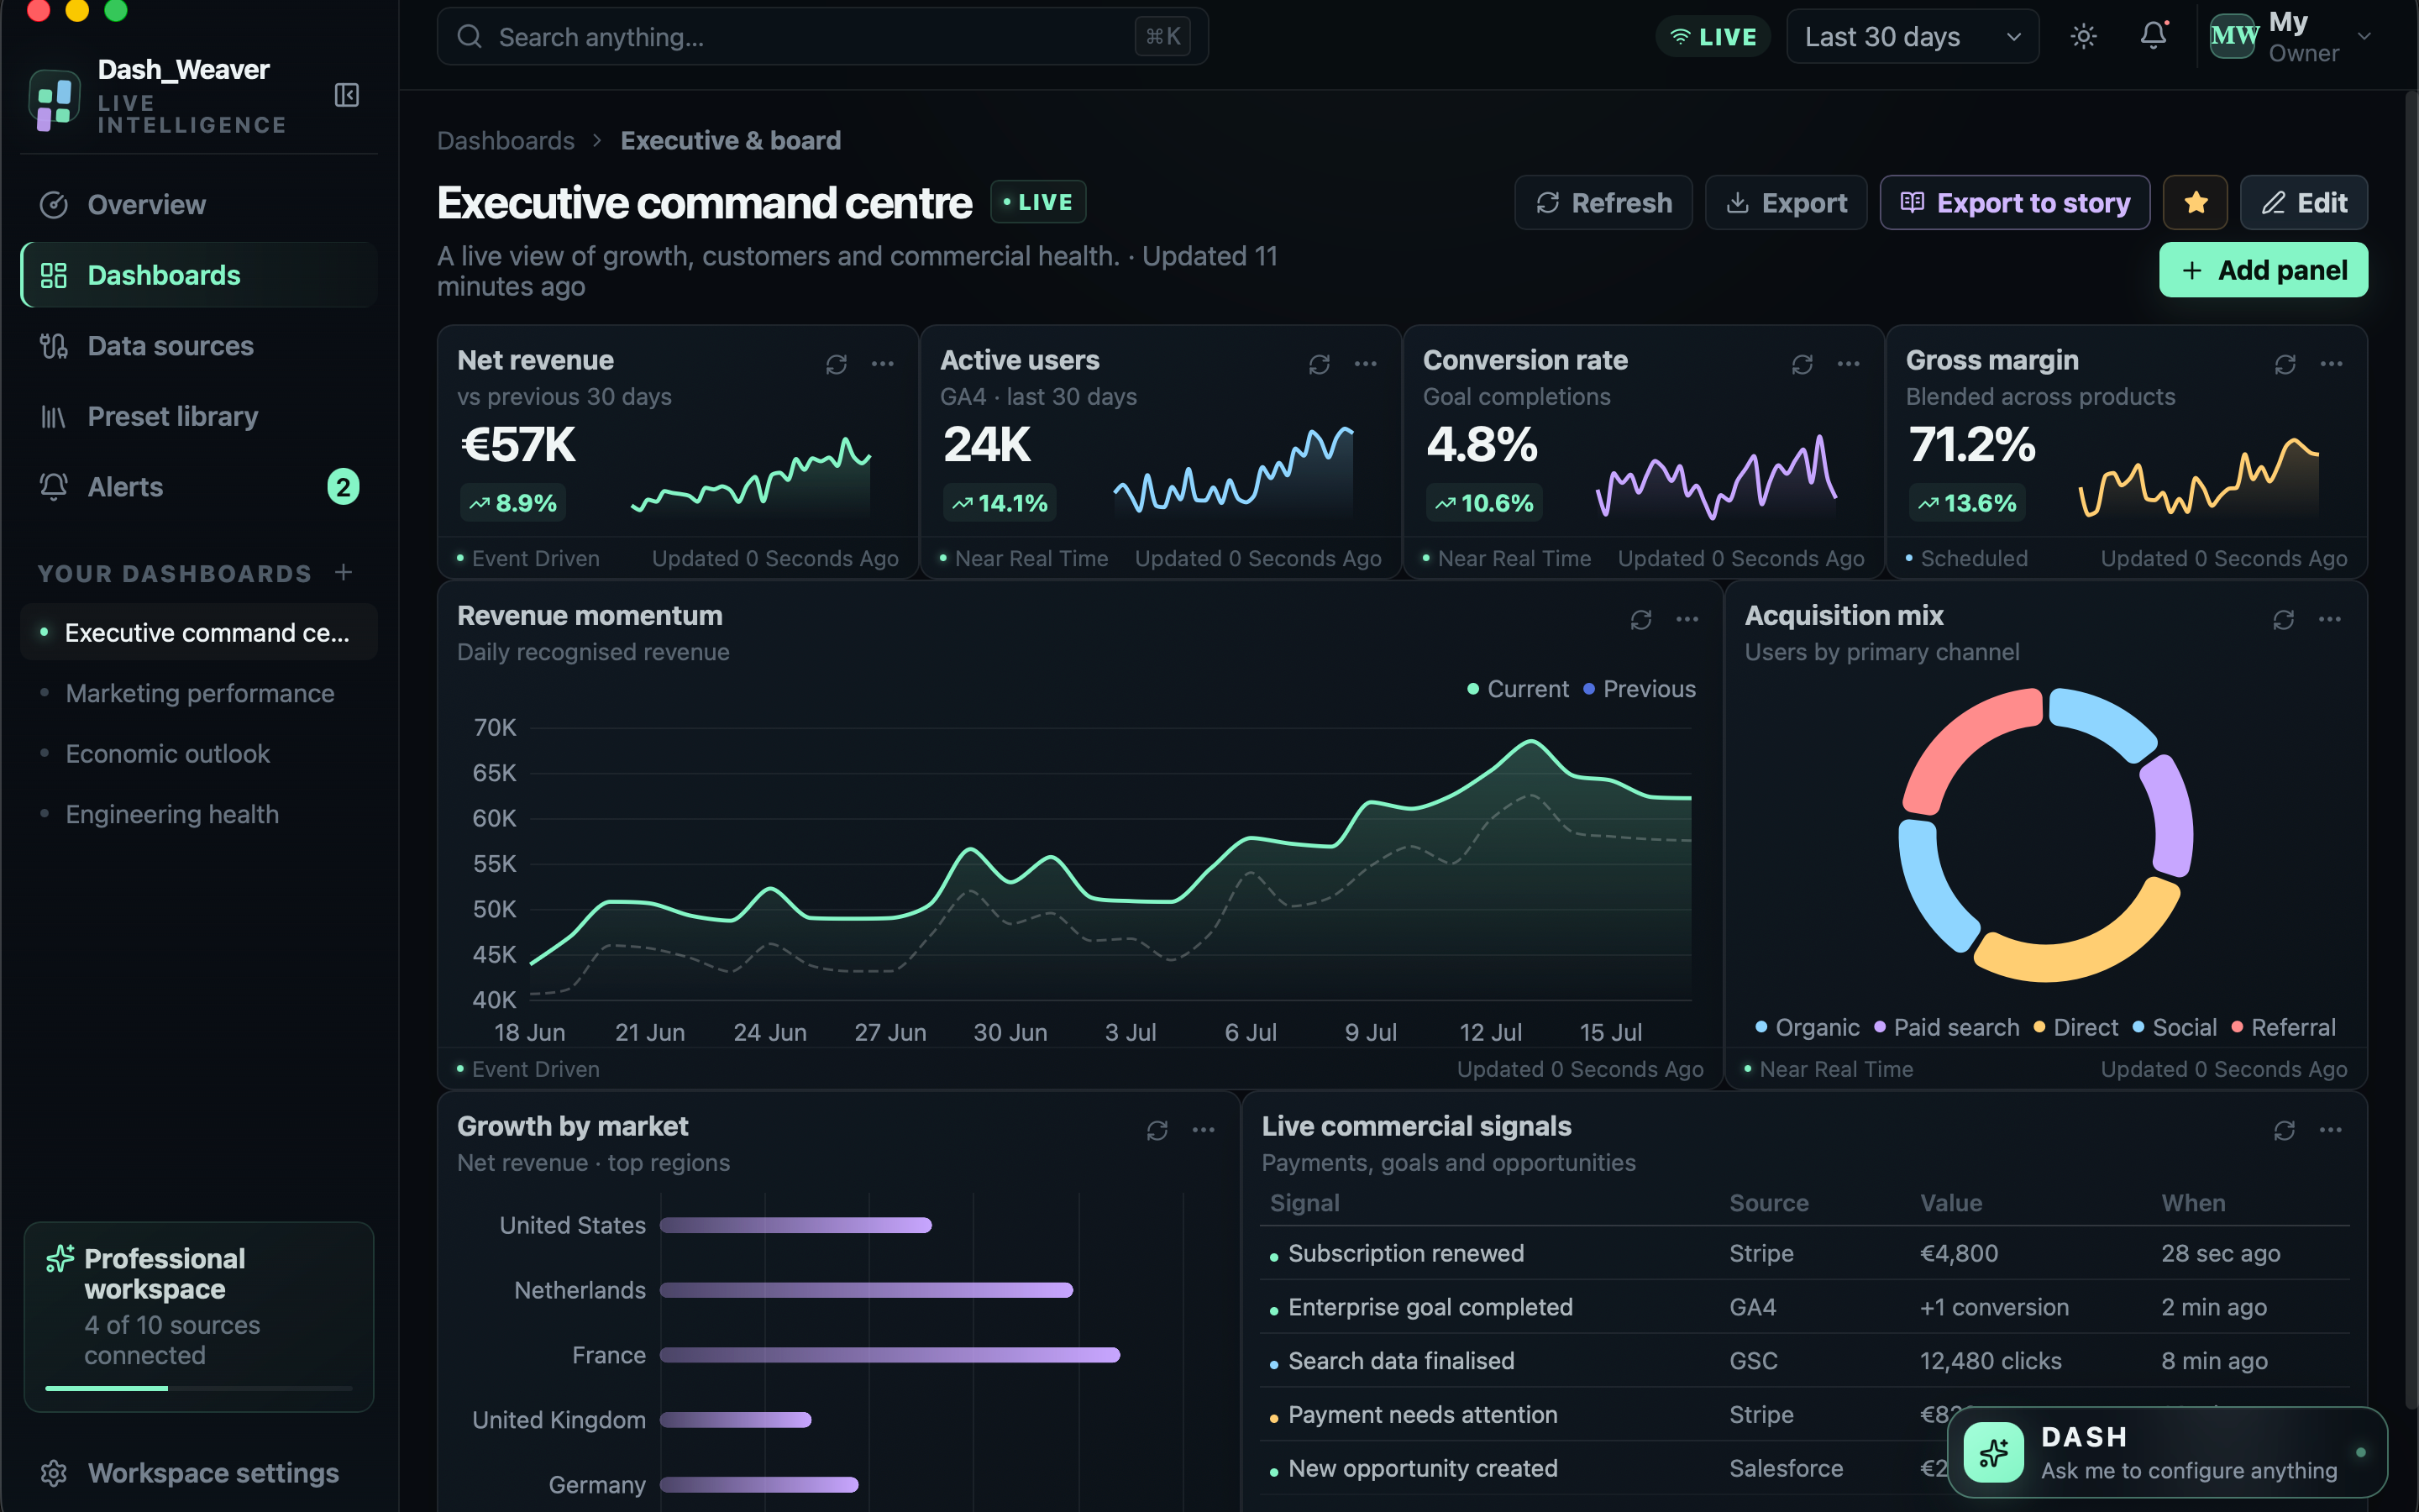Viewport: 2419px width, 1512px height.
Task: Click the Refresh button
Action: coord(1603,203)
